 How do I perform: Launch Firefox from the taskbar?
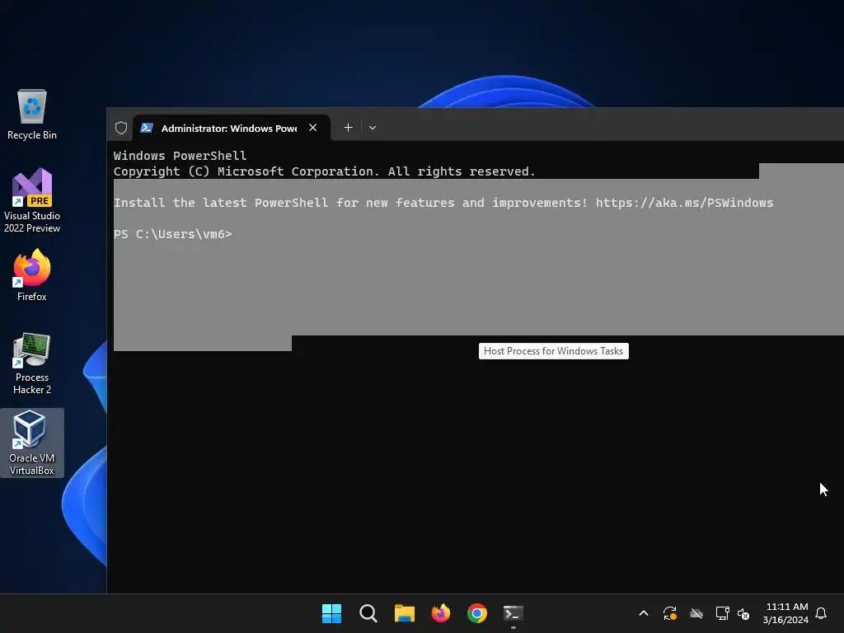[441, 613]
